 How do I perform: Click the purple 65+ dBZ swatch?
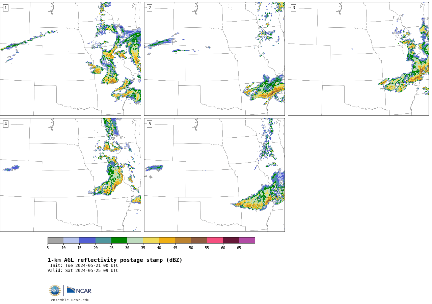(x=247, y=240)
